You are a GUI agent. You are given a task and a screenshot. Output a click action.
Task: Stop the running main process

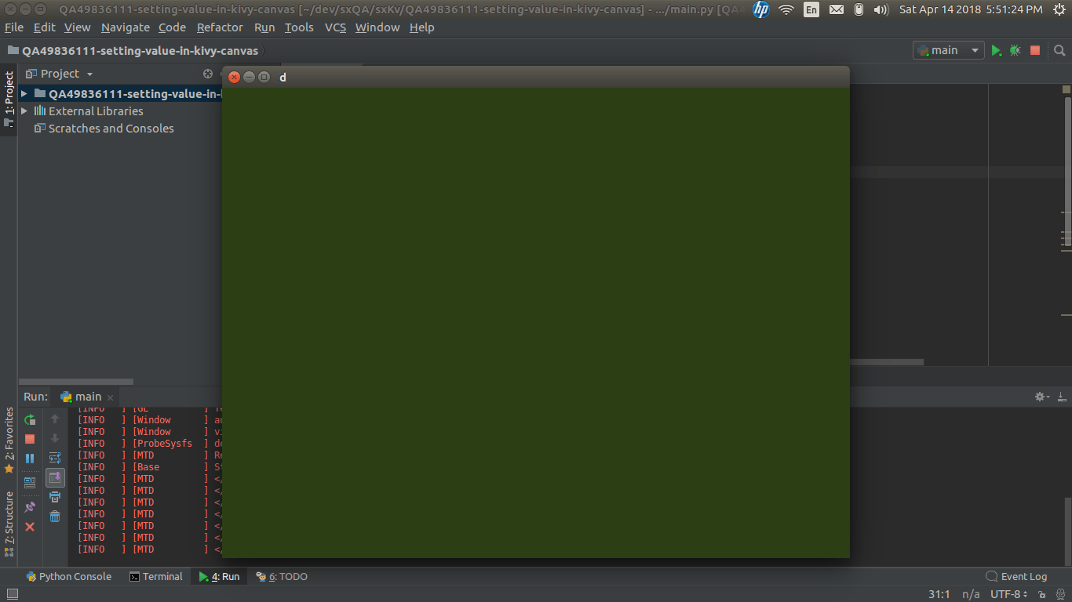(x=30, y=438)
